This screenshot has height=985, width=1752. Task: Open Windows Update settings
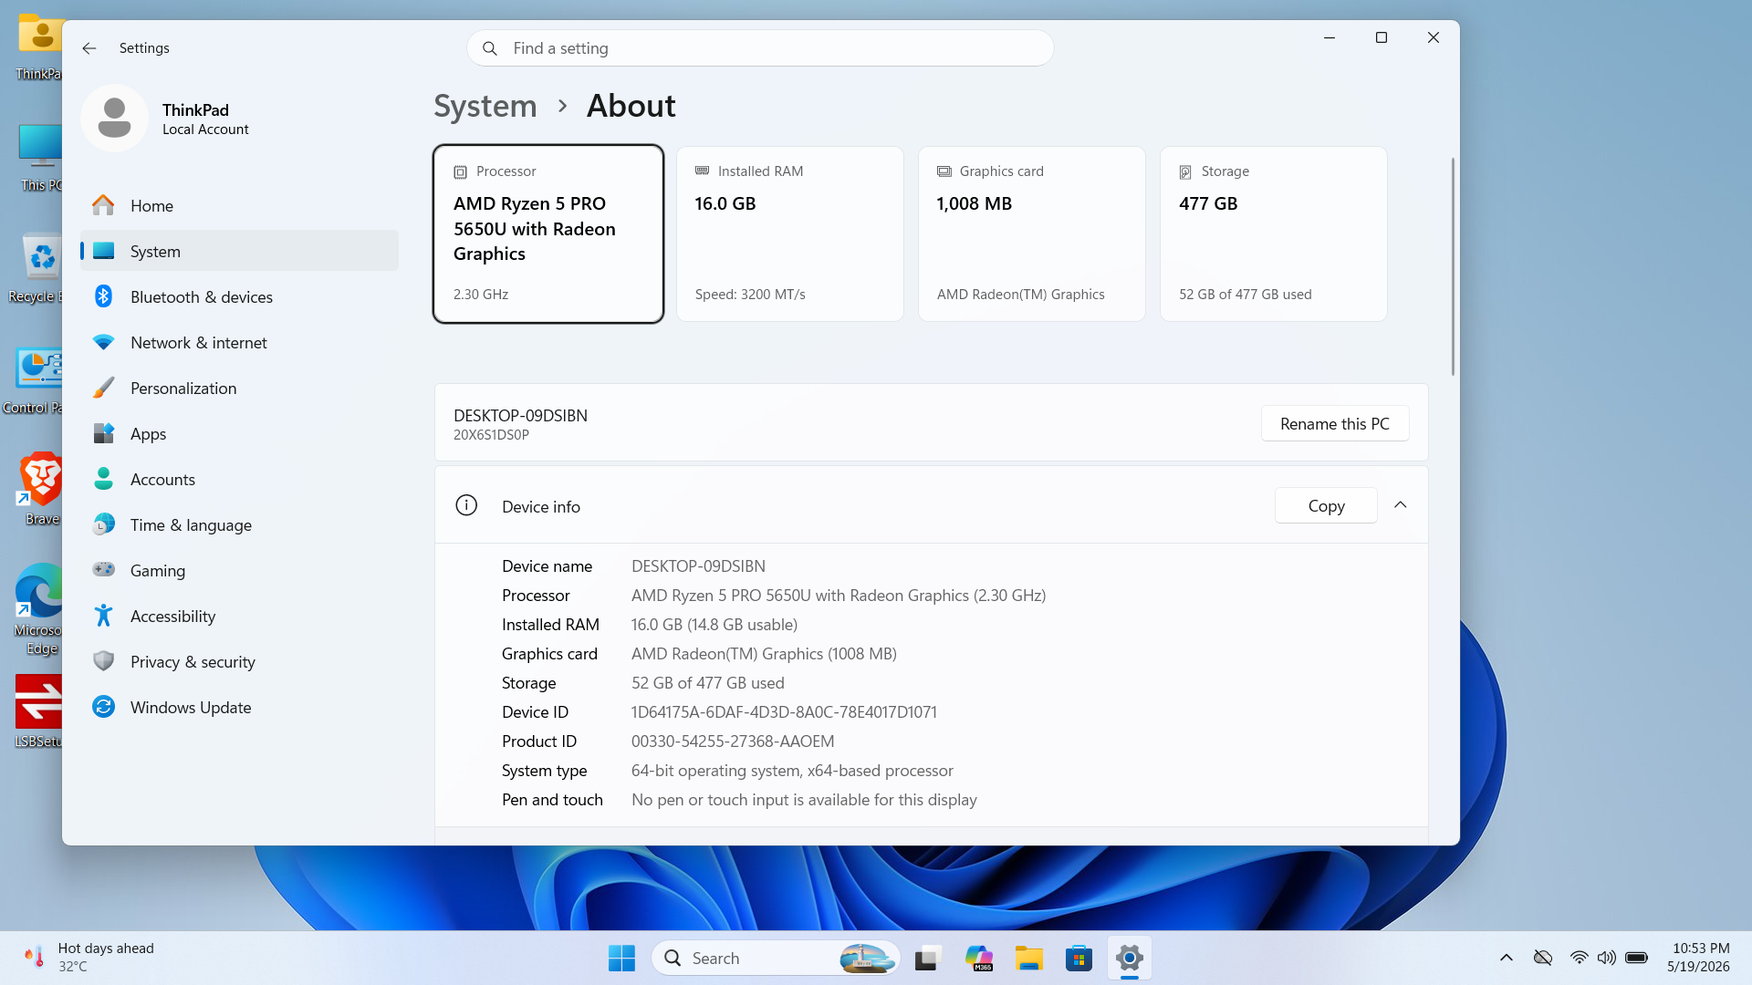239,707
